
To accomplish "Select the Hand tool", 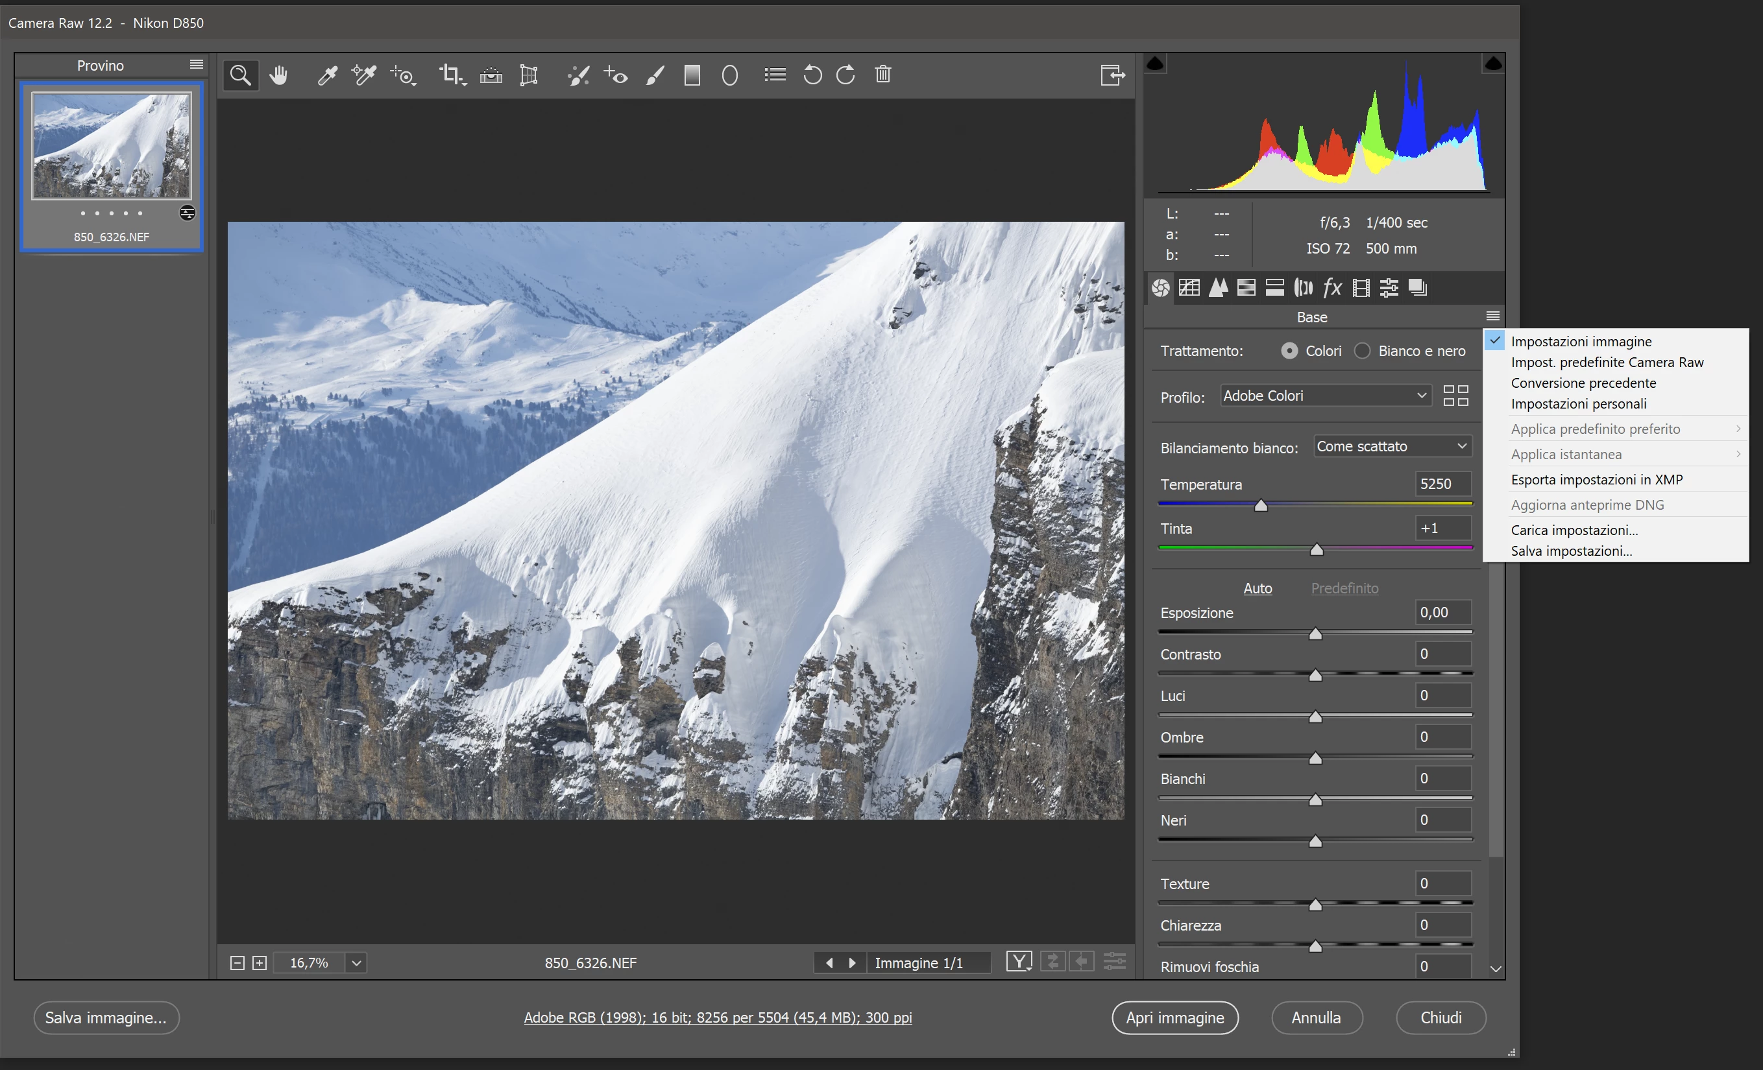I will (279, 75).
